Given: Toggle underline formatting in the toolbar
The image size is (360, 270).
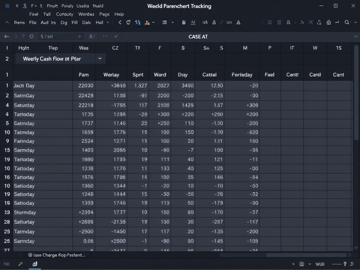Looking at the screenshot, I should pyautogui.click(x=229, y=22).
